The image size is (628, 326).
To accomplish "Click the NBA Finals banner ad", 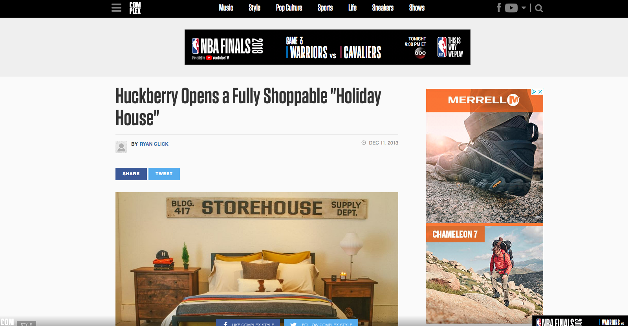I will coord(328,47).
